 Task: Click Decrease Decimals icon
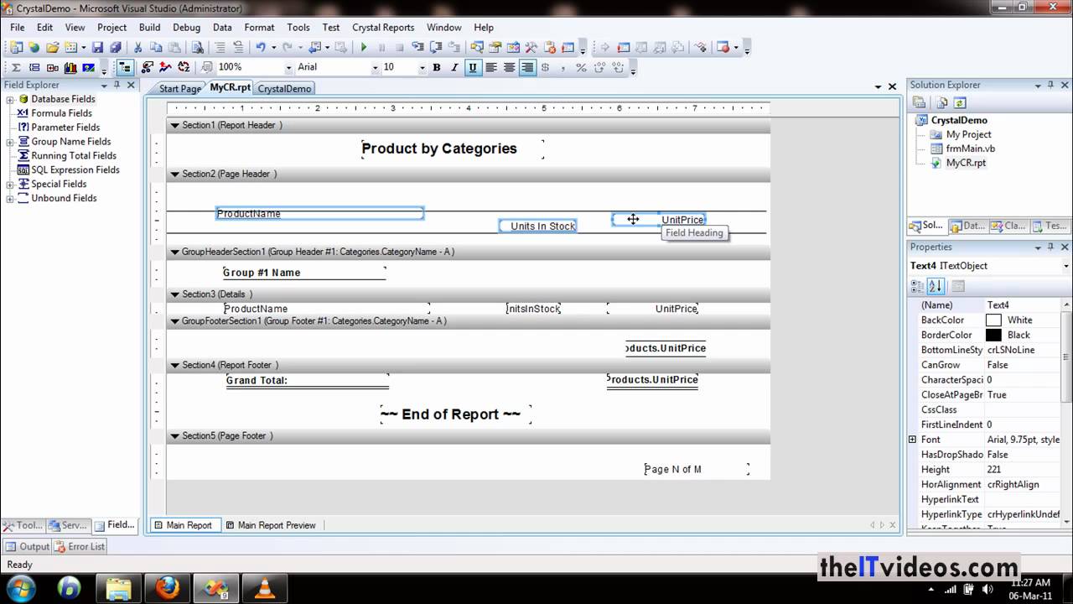[x=618, y=67]
